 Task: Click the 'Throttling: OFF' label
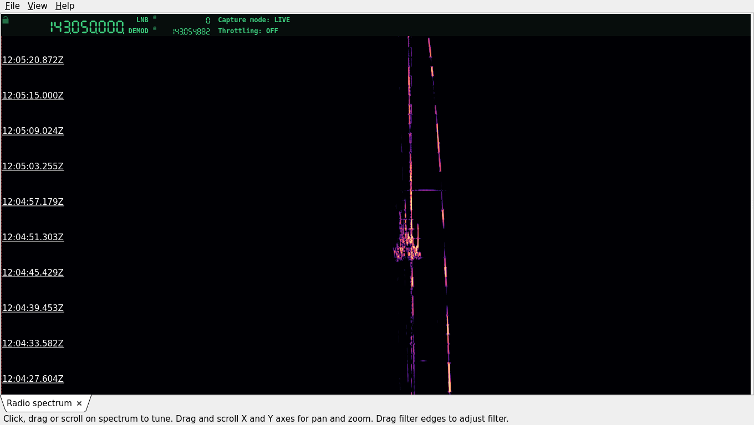coord(248,31)
